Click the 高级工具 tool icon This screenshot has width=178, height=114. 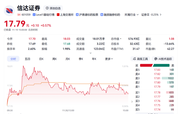point(135,59)
